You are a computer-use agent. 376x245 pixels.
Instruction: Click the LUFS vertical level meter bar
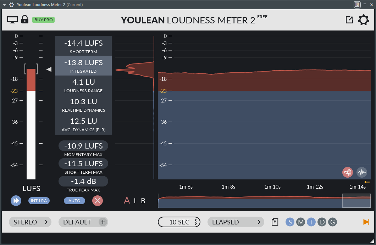[31, 124]
